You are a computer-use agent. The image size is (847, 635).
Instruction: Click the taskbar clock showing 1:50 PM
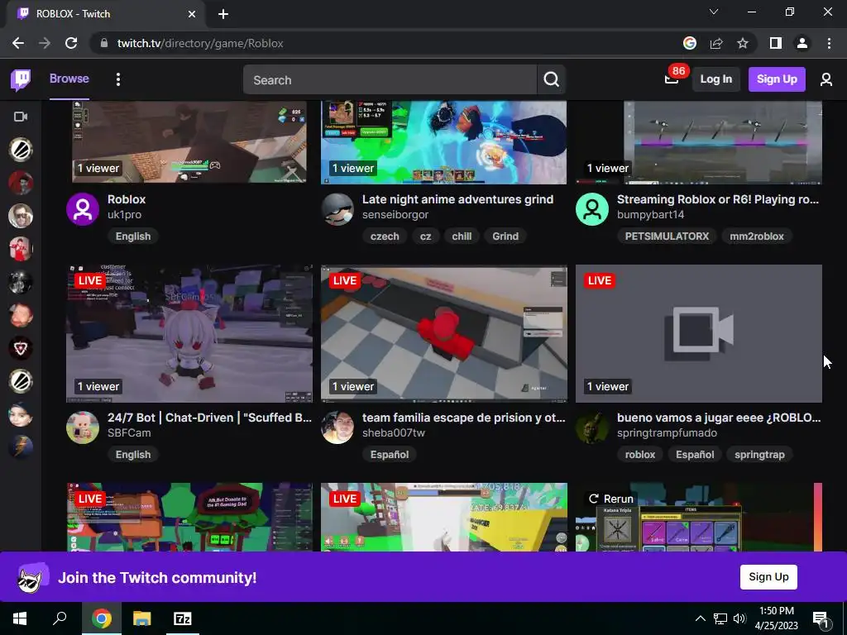coord(776,618)
